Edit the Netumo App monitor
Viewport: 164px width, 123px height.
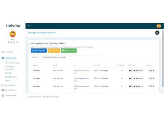(x=151, y=86)
